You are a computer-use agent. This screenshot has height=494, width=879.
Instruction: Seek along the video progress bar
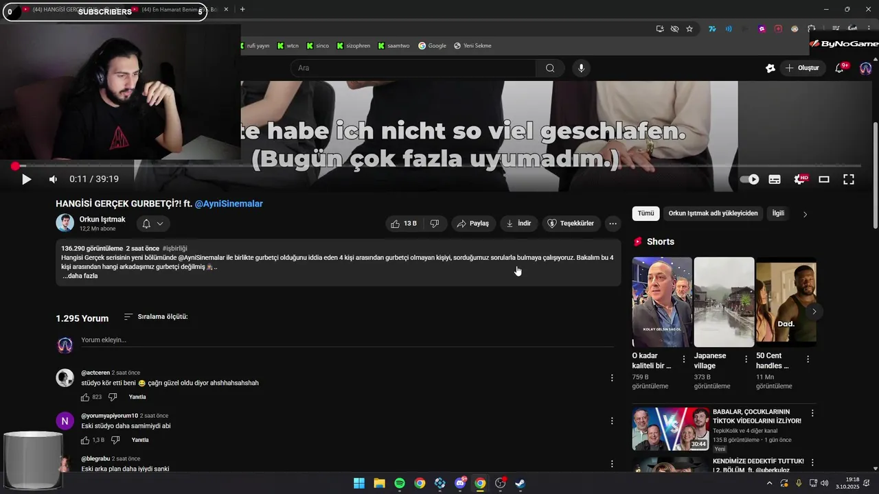coord(437,166)
